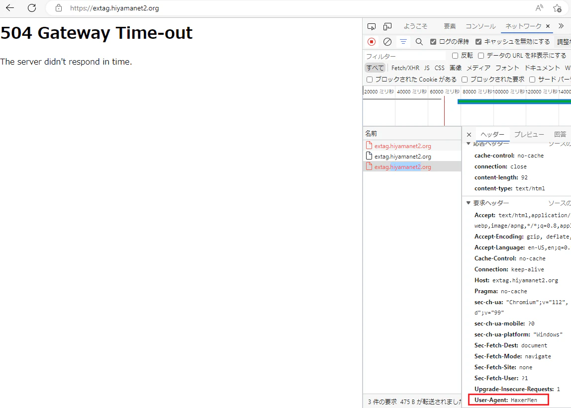Select the highlighted third extag.hiyamanet2.org request

[x=412, y=166]
